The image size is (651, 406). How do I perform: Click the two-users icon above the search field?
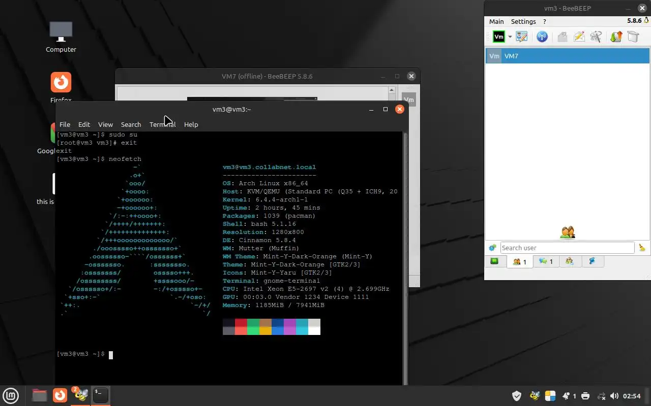pos(568,232)
